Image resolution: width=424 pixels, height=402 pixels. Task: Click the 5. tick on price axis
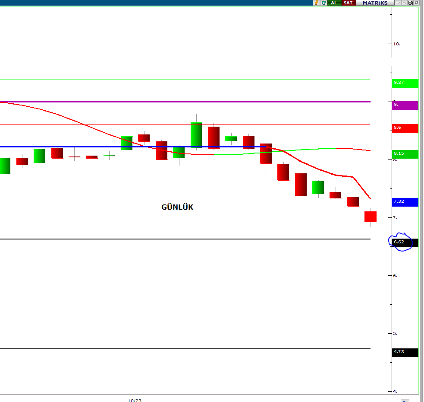pyautogui.click(x=395, y=333)
